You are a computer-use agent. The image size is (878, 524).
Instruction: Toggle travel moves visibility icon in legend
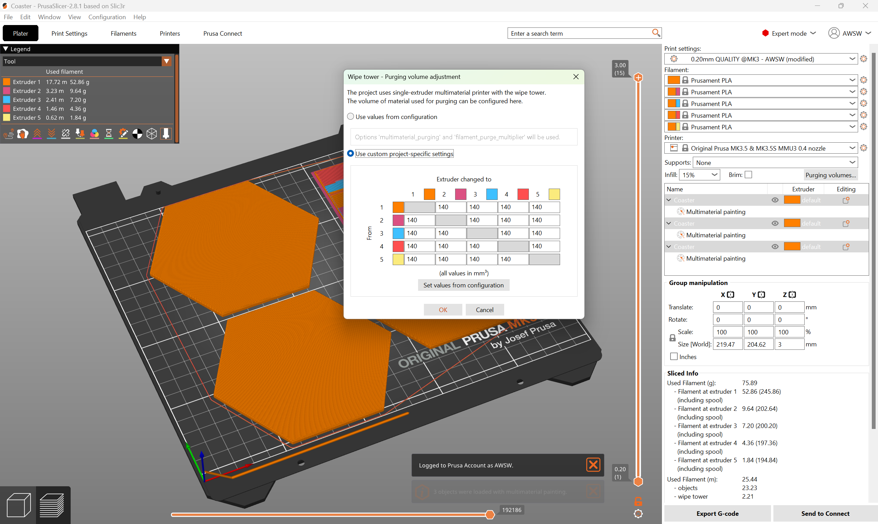(x=9, y=134)
